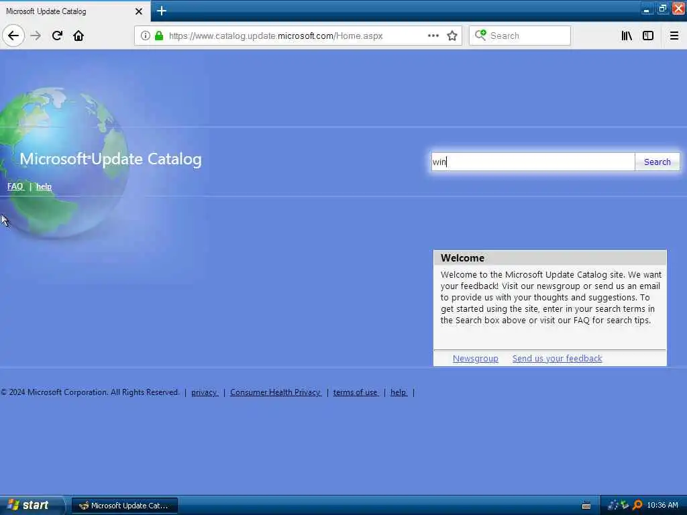
Task: Click the on-screen keyboard tray icon
Action: pyautogui.click(x=586, y=506)
